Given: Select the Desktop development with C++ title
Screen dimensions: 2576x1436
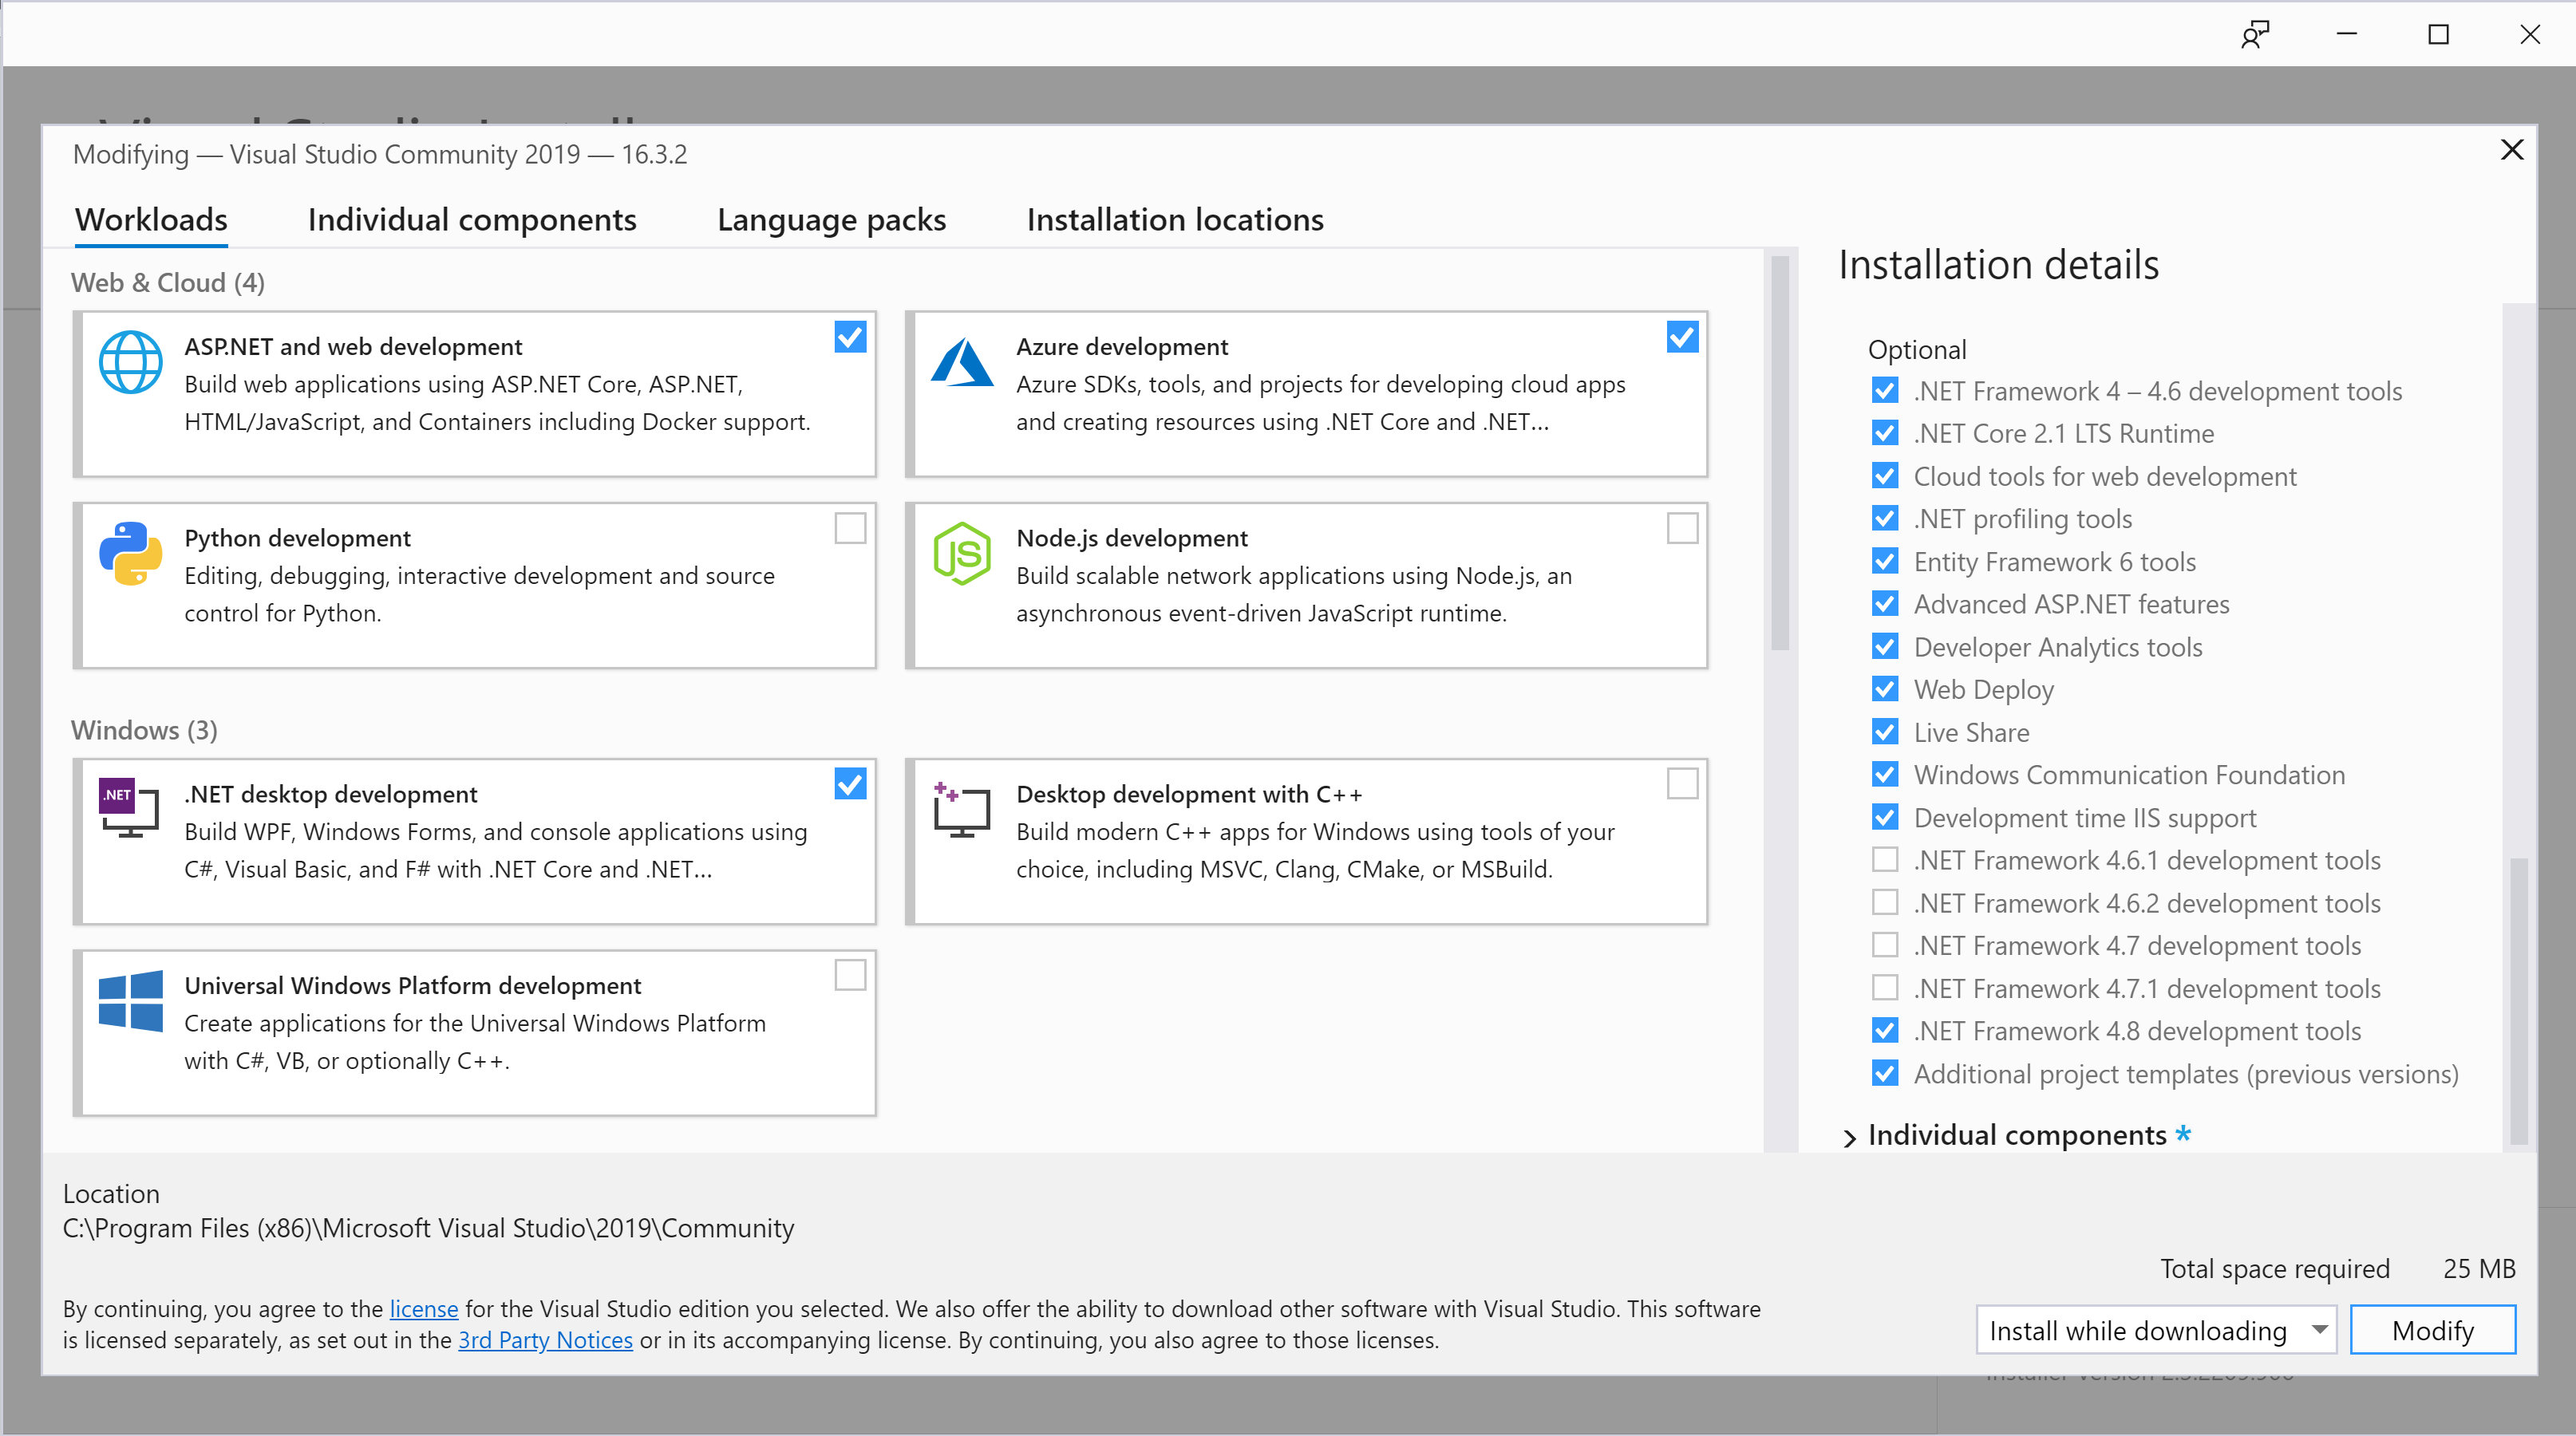Looking at the screenshot, I should (1189, 794).
